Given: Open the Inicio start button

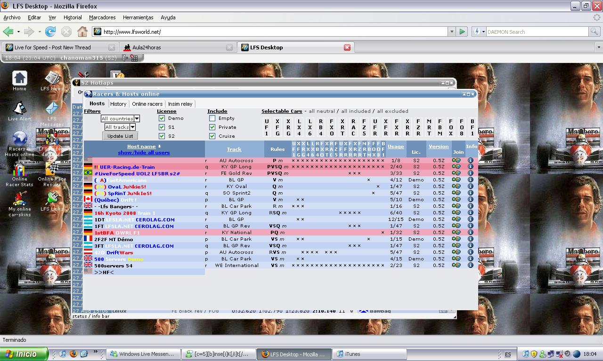Looking at the screenshot, I should [x=24, y=354].
